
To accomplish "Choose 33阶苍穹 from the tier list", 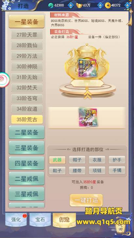I will tap(27, 98).
